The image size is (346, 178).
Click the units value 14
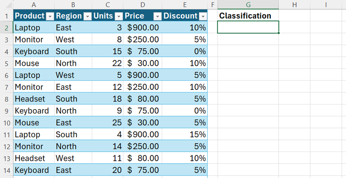(x=107, y=147)
